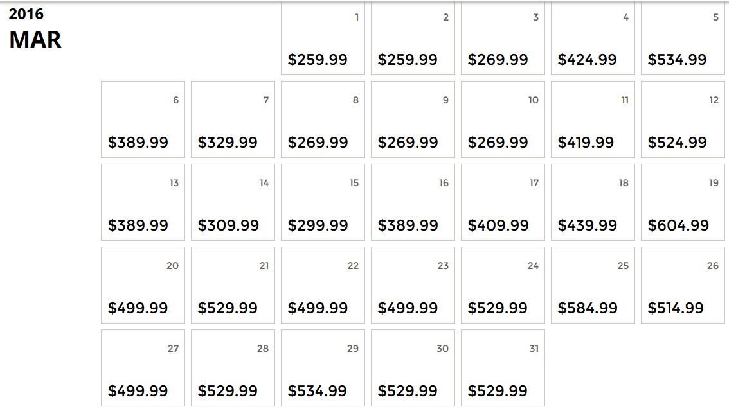This screenshot has height=409, width=729.
Task: Select March 19 priced $604.99
Action: tap(683, 202)
